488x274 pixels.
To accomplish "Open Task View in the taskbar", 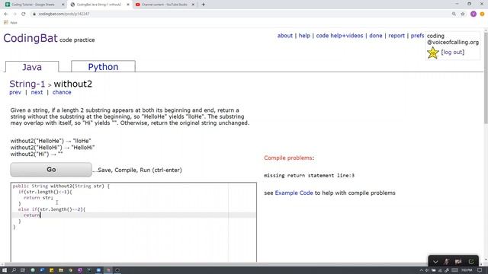I will coord(23,270).
